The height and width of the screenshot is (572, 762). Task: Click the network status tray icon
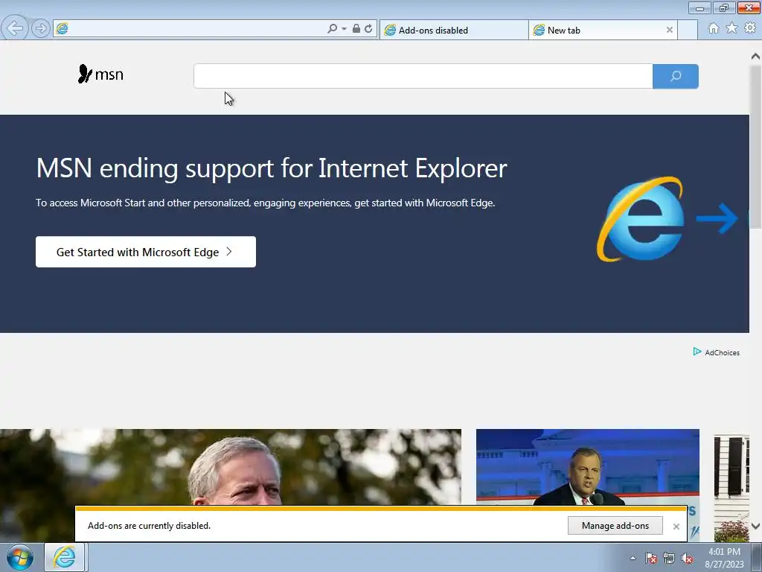(x=669, y=559)
